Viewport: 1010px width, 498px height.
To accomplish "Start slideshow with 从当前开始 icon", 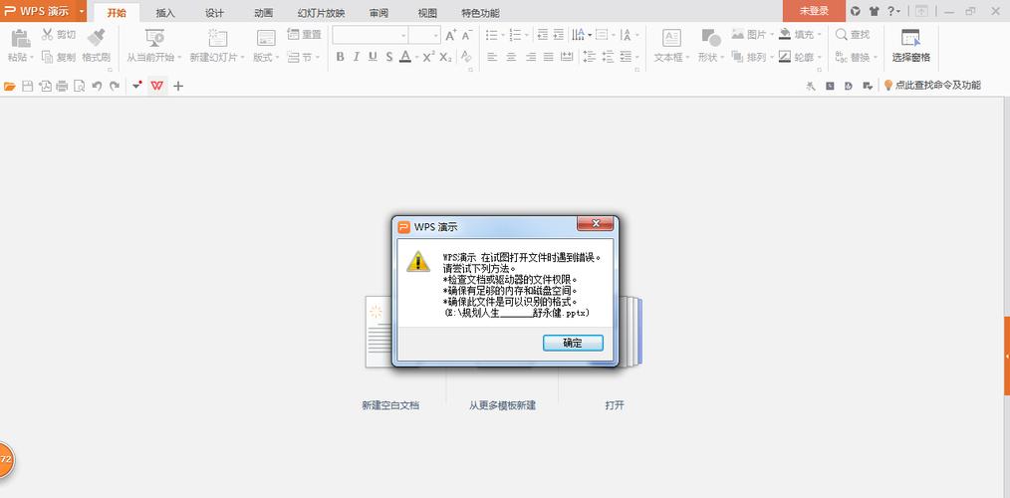I will (154, 38).
